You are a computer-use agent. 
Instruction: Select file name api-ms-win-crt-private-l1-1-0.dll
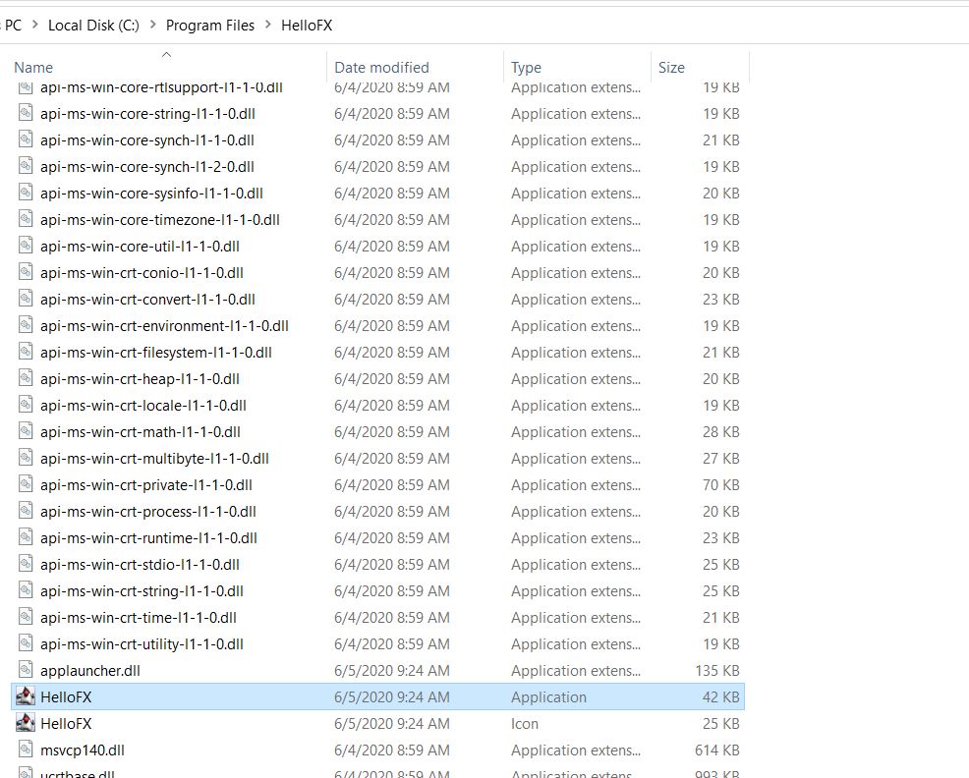click(145, 485)
